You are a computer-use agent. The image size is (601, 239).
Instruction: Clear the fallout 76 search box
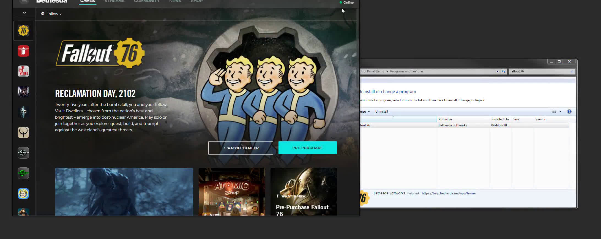(x=572, y=72)
